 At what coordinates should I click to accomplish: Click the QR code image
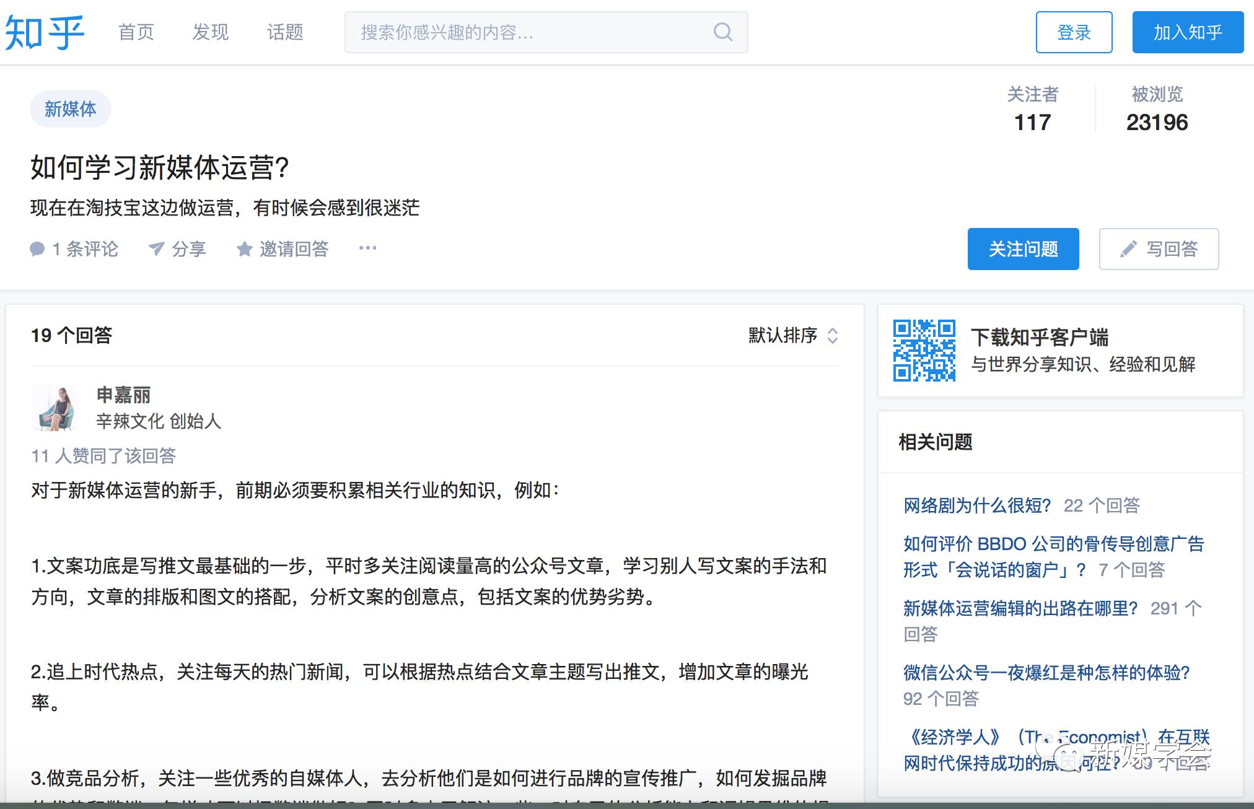click(924, 350)
